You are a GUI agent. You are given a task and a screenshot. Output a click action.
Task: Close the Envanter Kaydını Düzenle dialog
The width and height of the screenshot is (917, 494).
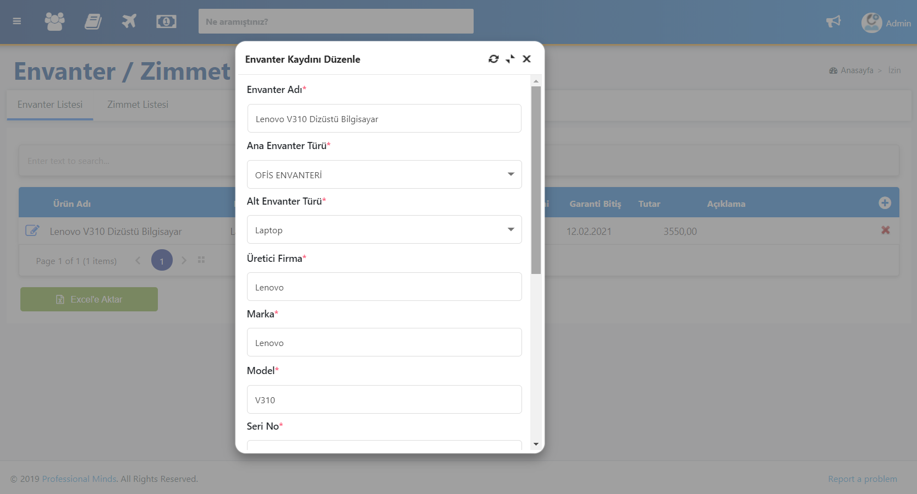coord(526,59)
